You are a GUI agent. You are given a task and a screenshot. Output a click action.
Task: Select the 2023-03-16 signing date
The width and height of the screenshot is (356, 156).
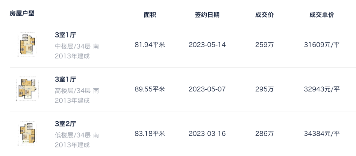pos(207,134)
